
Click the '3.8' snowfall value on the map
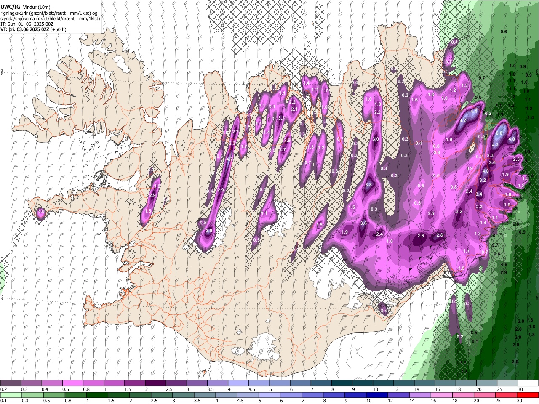[x=368, y=185]
